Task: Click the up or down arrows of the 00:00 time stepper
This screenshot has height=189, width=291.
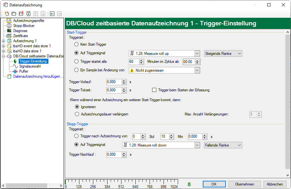Action: pyautogui.click(x=197, y=62)
